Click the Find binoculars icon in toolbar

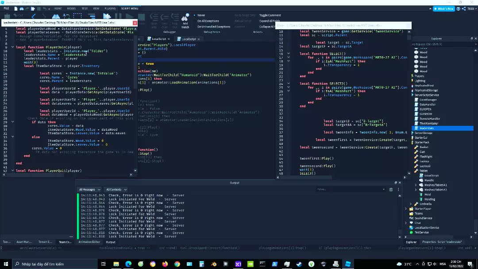[x=56, y=16]
